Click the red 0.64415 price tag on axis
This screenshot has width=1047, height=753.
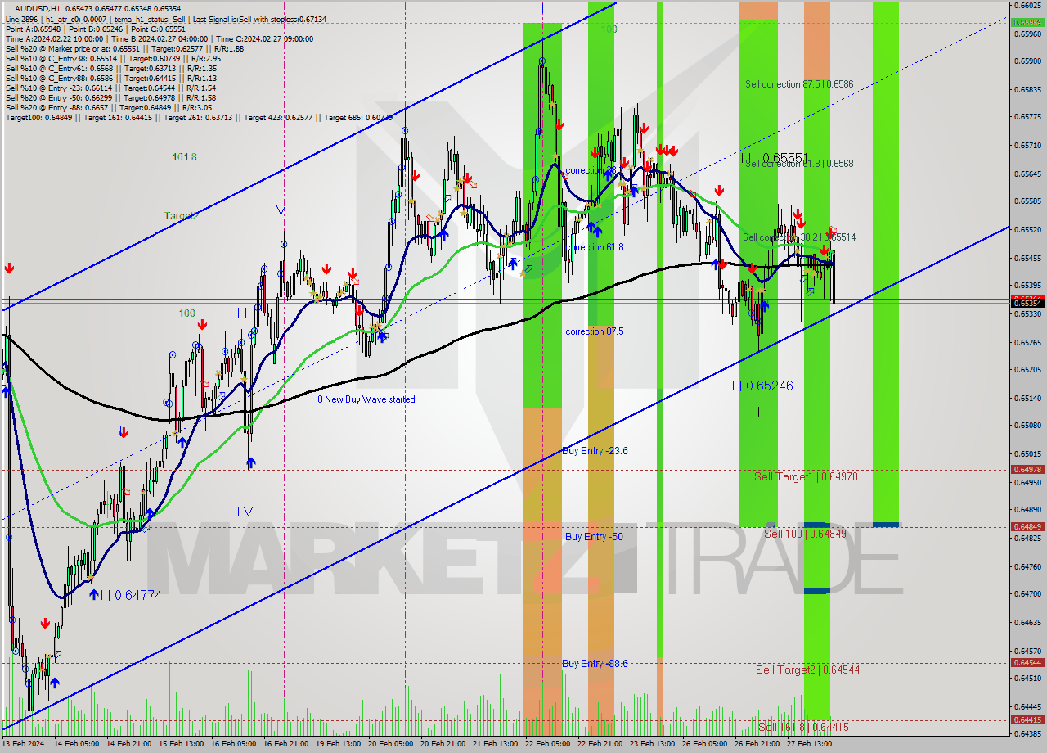[1028, 720]
